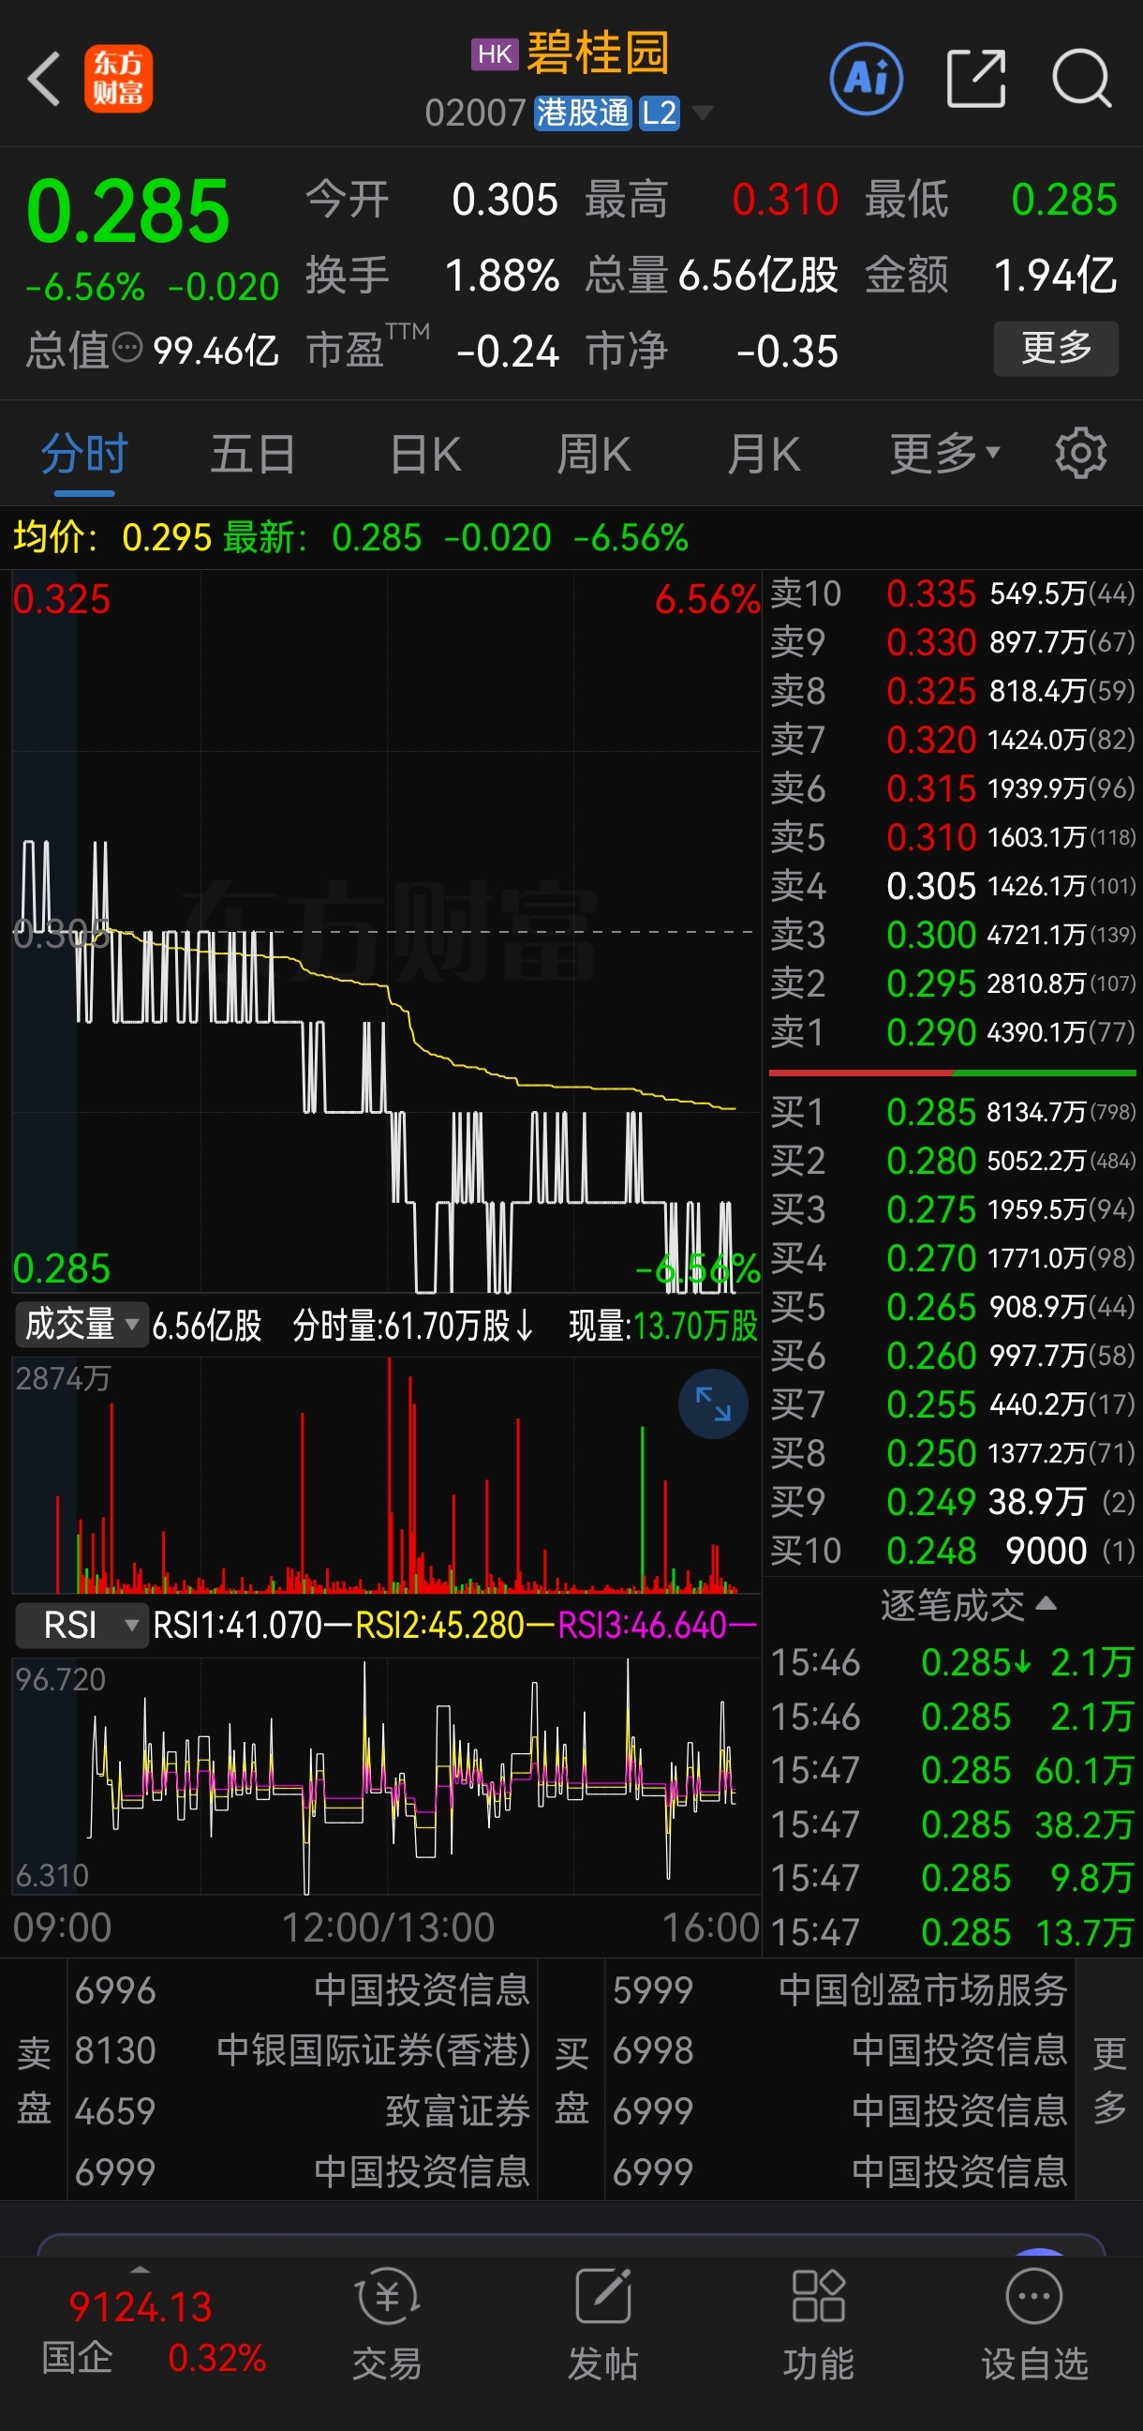Tap the 总量 6.56亿股 value

(758, 276)
